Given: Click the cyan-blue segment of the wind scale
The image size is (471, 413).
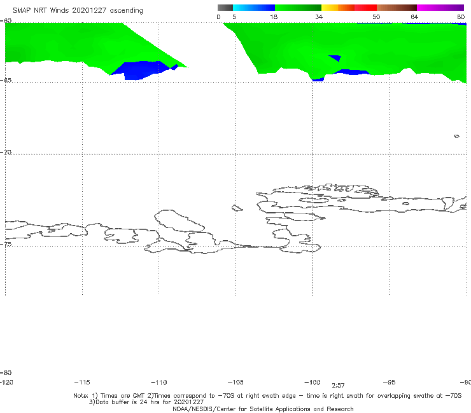Looking at the screenshot, I should tap(254, 8).
